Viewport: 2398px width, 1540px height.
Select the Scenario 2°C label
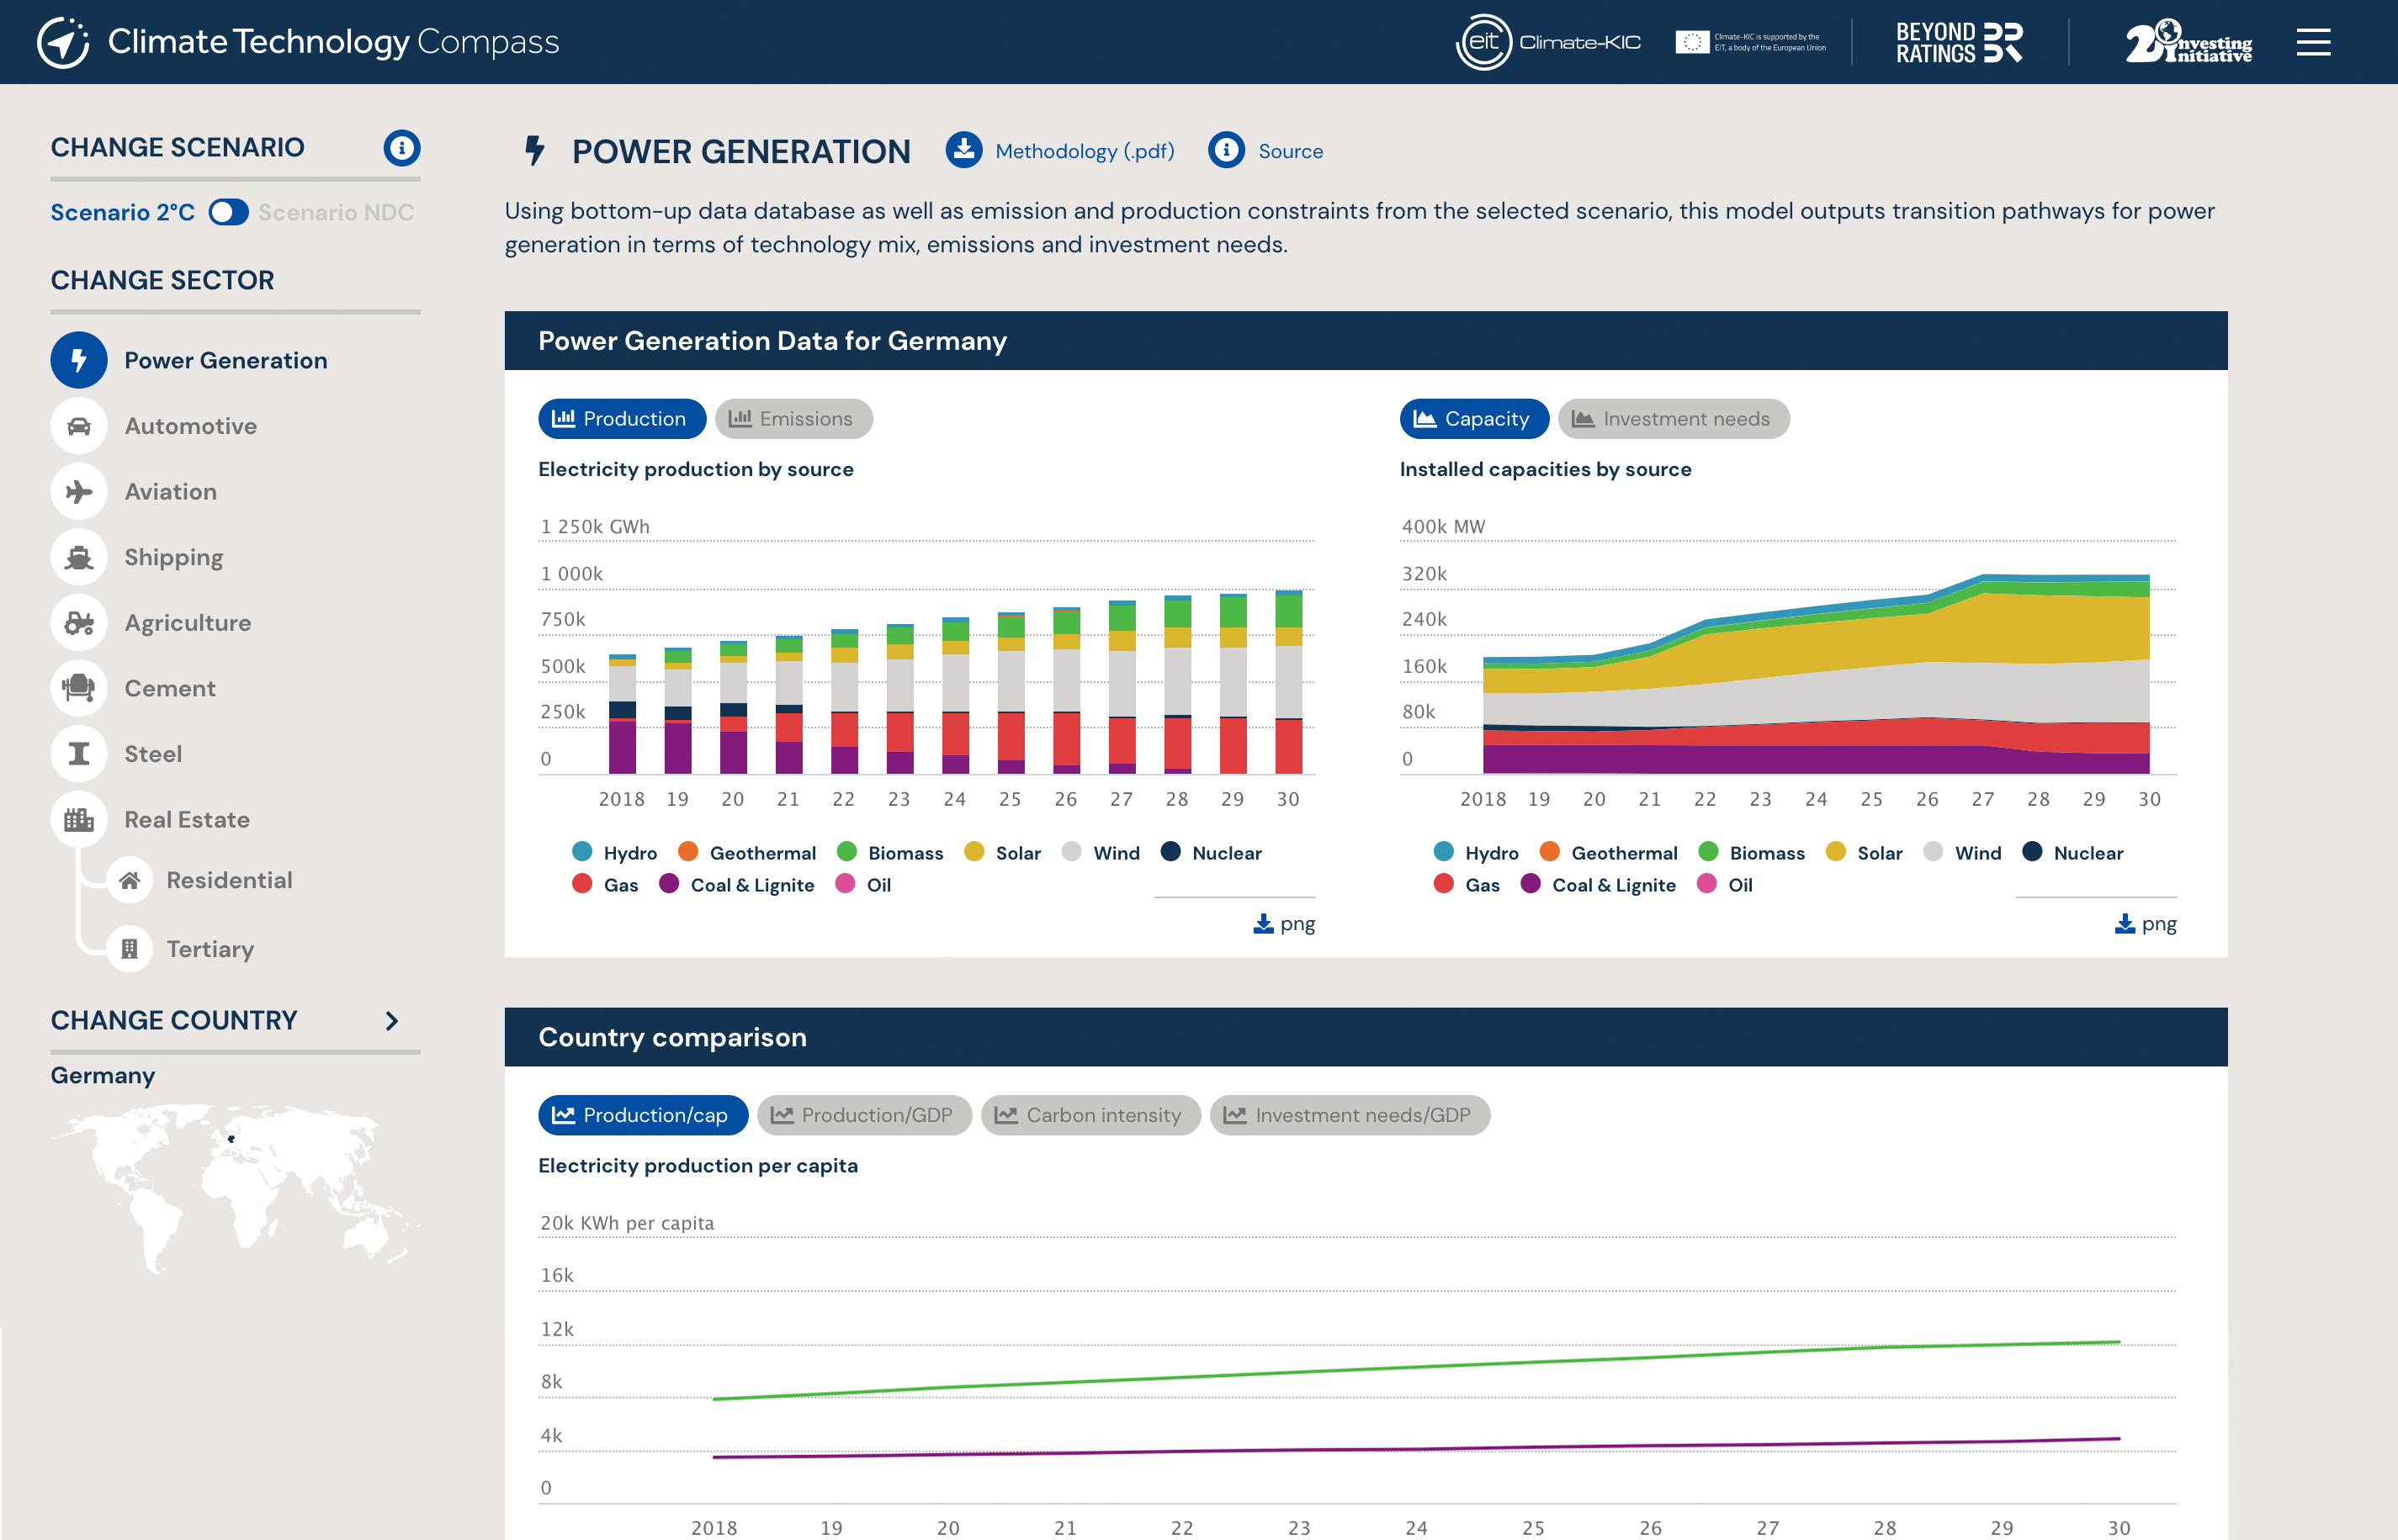122,212
